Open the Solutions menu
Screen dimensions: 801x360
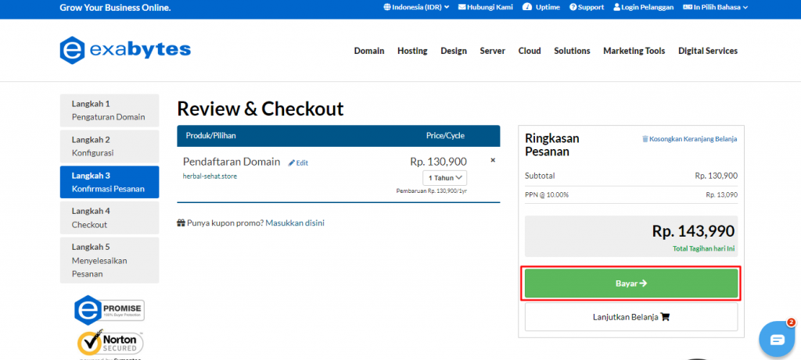pos(572,51)
